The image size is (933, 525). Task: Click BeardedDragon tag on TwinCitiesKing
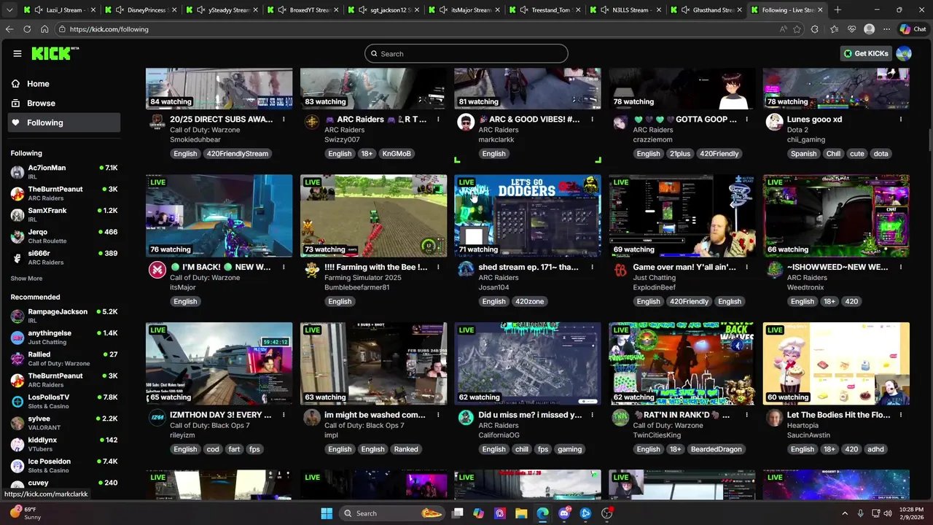click(x=716, y=449)
